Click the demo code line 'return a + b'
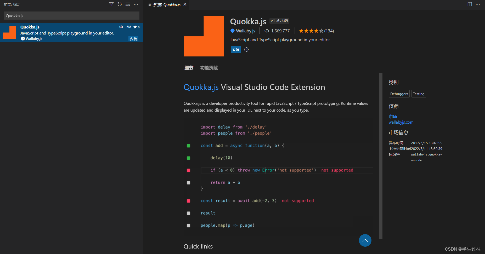This screenshot has height=254, width=485. 225,182
